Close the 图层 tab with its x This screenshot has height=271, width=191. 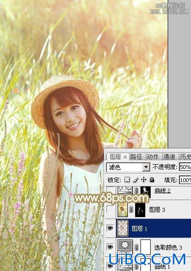point(125,157)
